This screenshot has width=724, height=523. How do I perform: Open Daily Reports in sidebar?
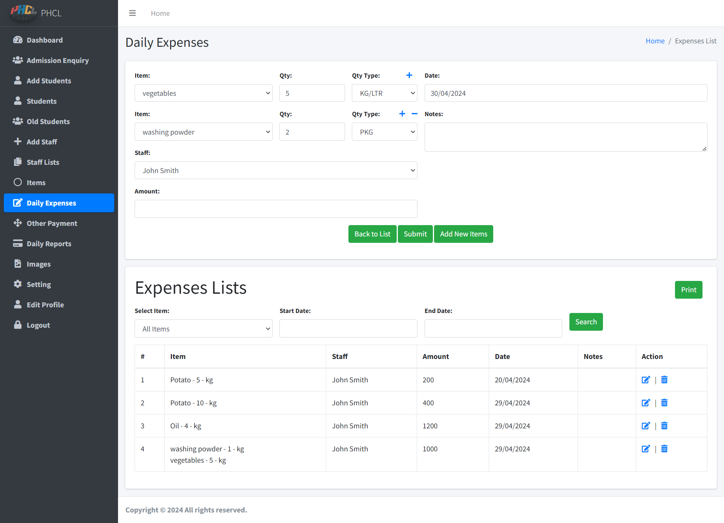(x=49, y=244)
